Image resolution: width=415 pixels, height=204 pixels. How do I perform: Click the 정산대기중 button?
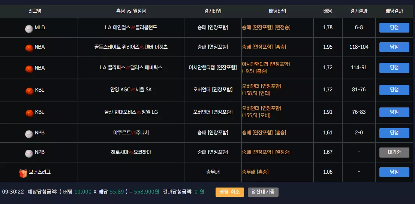pos(263,192)
